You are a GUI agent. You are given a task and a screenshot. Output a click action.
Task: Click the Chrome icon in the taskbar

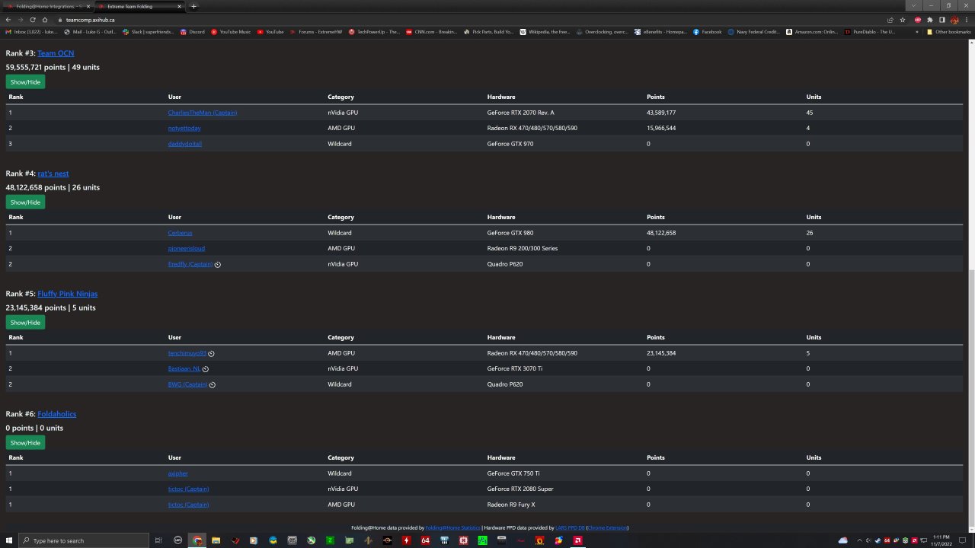click(197, 540)
